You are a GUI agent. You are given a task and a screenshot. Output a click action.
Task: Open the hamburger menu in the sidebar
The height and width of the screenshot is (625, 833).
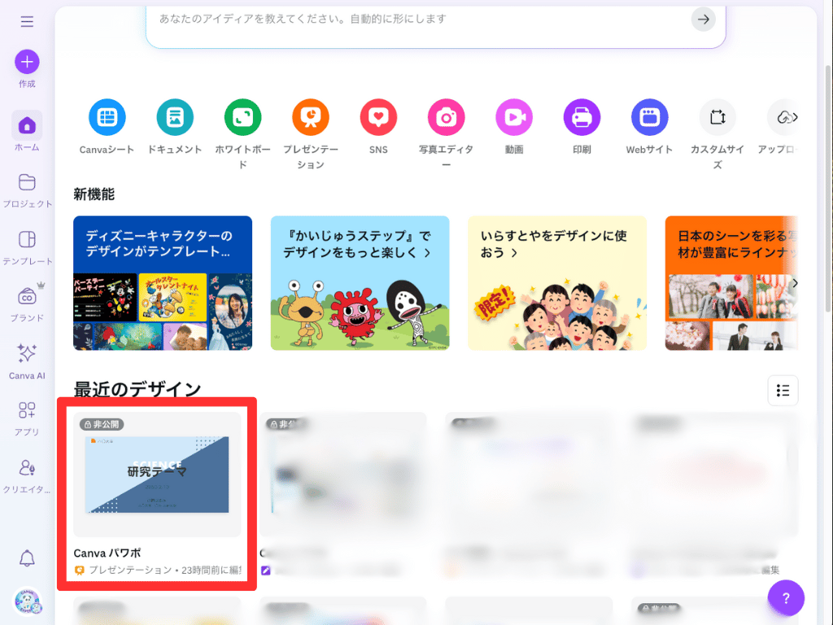tap(27, 21)
